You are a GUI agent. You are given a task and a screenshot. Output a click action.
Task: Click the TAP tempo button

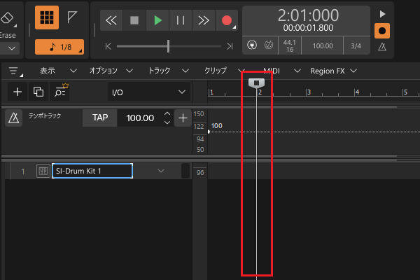tap(100, 118)
